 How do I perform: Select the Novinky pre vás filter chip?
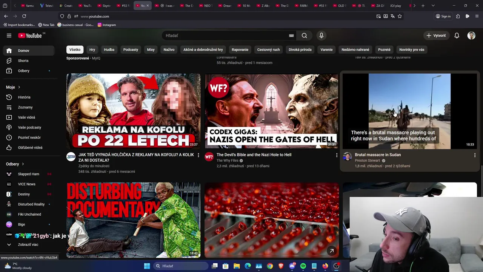[x=412, y=49]
